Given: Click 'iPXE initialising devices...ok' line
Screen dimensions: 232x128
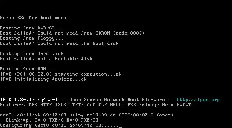Looking at the screenshot, I should tap(43, 79).
